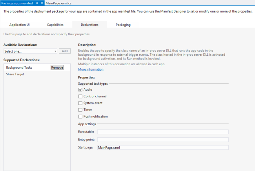This screenshot has height=171, width=255.
Task: Open the Application UI tab
Action: click(20, 25)
